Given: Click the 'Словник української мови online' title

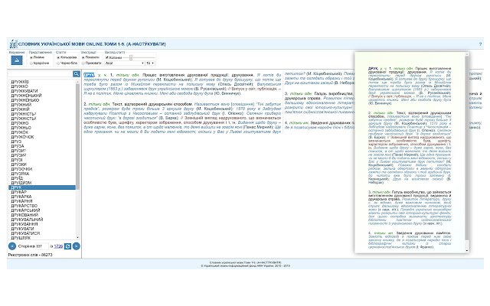Looking at the screenshot, I should pos(92,44).
